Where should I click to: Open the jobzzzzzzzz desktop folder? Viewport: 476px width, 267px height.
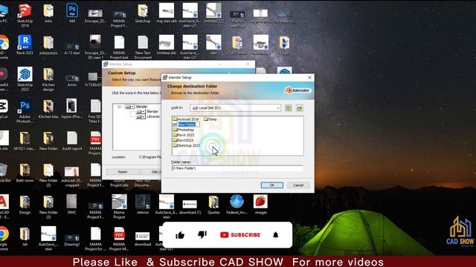point(48,44)
